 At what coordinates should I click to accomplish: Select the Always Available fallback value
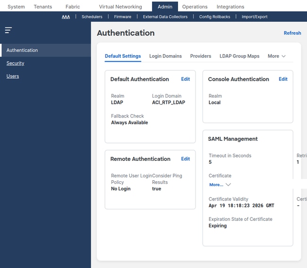pyautogui.click(x=129, y=123)
